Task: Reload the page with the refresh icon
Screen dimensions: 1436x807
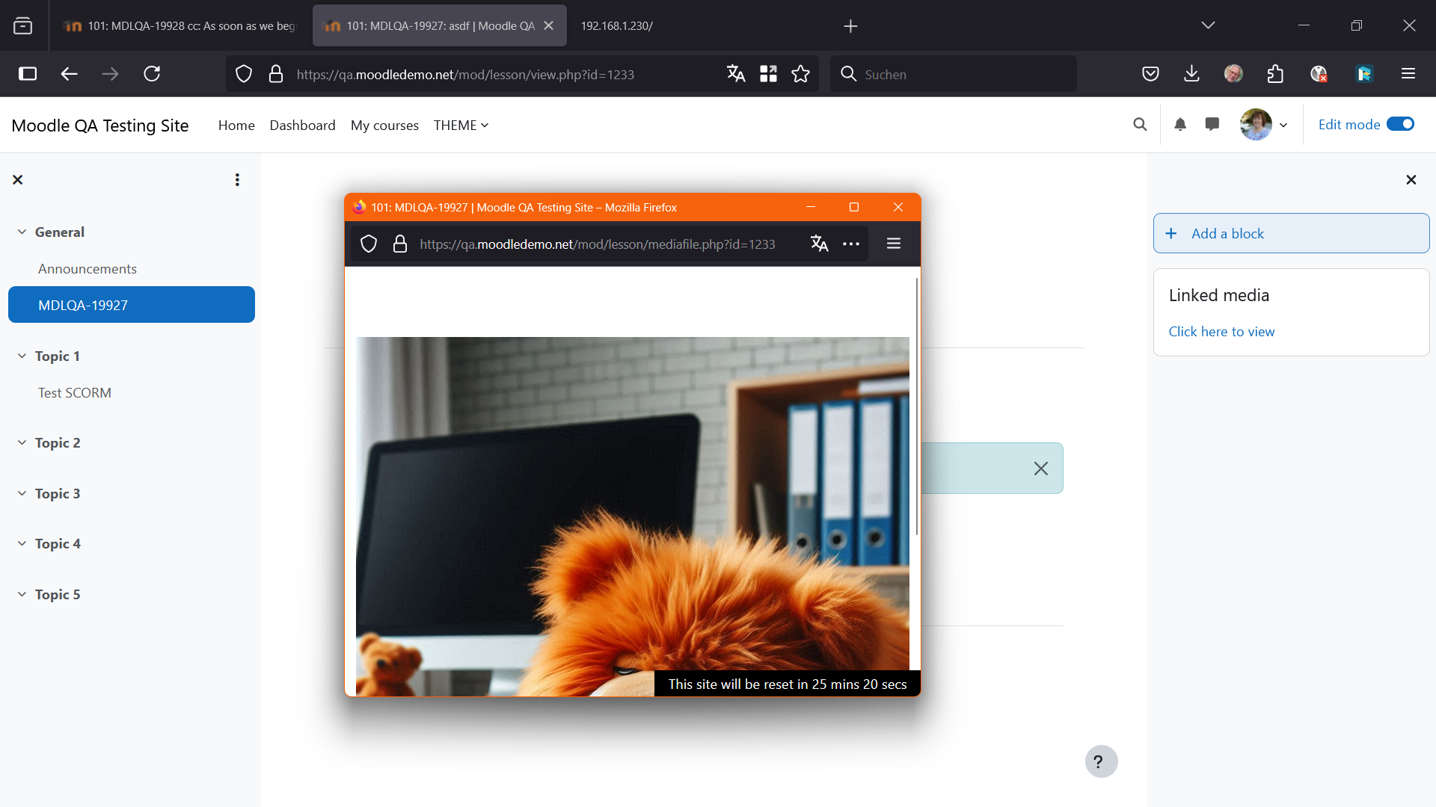Action: [x=152, y=74]
